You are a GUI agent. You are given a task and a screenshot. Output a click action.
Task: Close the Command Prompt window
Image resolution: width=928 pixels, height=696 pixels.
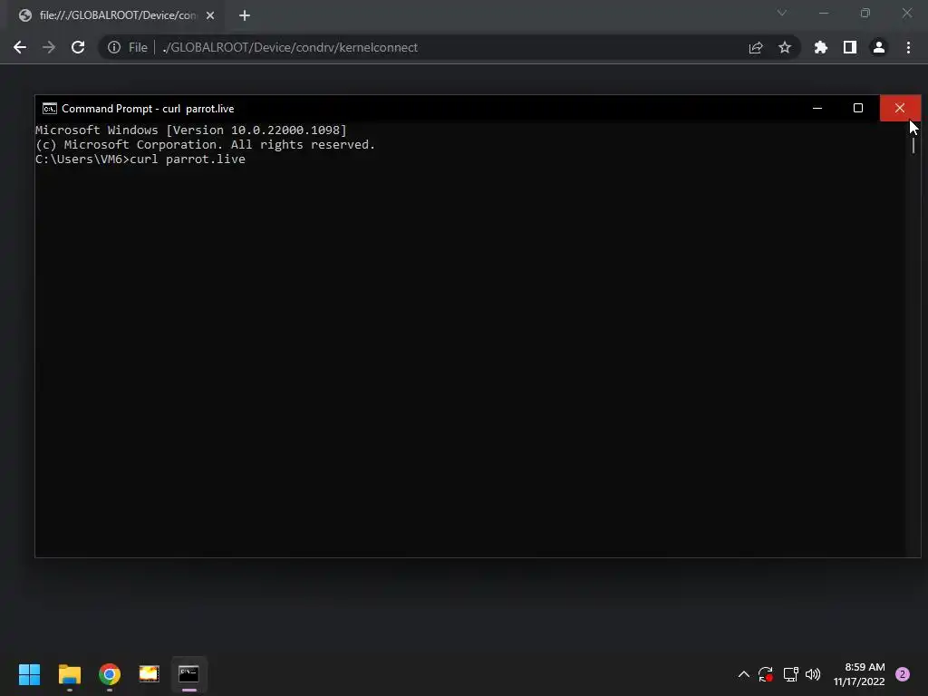tap(900, 109)
